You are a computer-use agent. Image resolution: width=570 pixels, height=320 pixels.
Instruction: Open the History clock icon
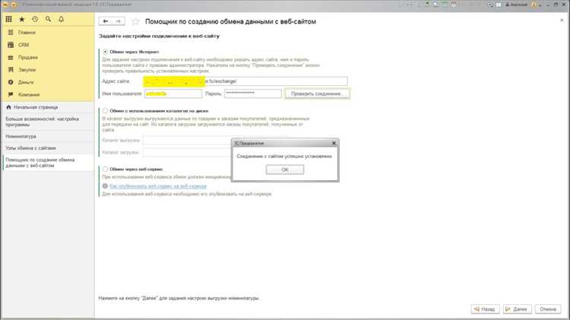(35, 19)
